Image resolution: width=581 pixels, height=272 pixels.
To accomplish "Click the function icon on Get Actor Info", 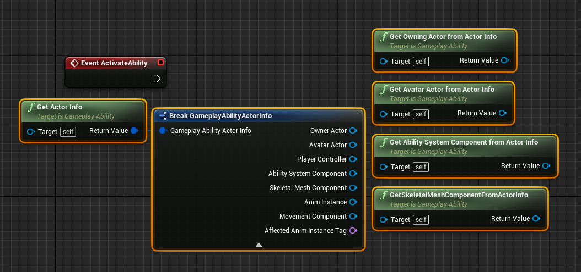I will (31, 107).
